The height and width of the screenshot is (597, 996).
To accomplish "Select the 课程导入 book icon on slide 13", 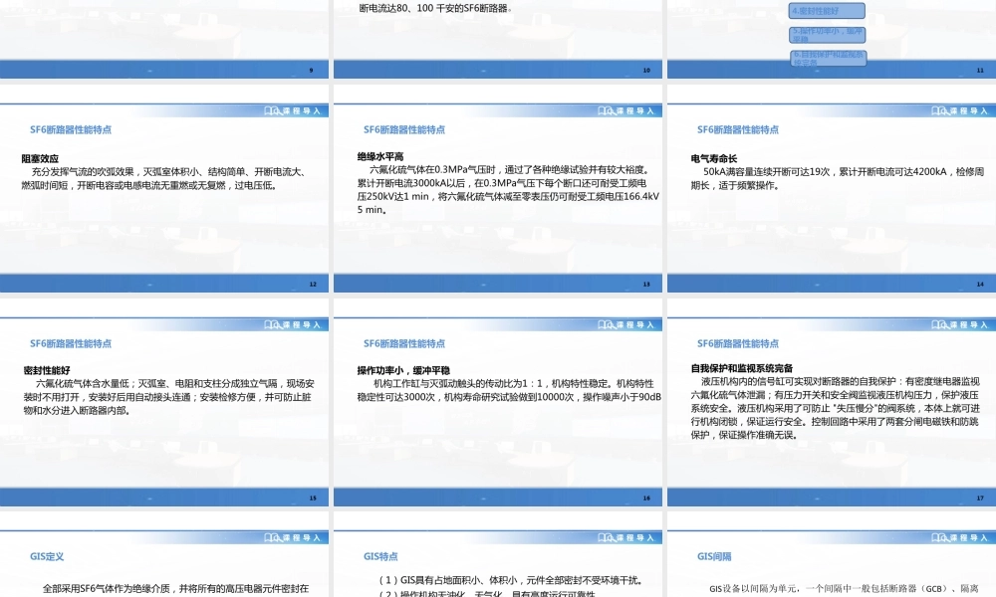I will click(606, 111).
